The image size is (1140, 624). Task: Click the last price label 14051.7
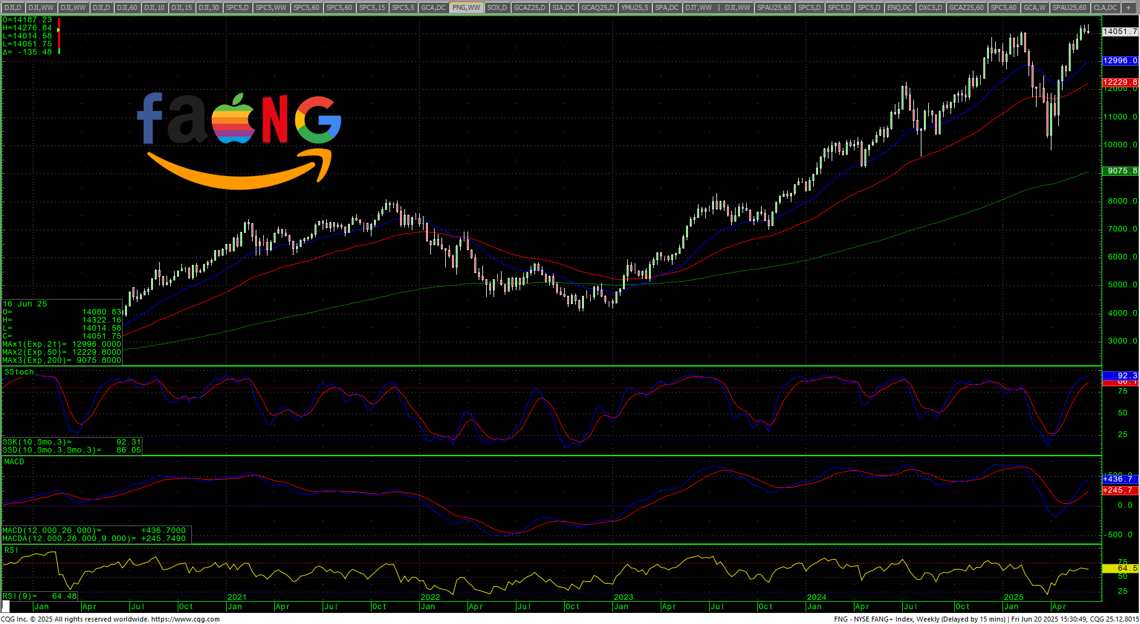(x=1120, y=32)
